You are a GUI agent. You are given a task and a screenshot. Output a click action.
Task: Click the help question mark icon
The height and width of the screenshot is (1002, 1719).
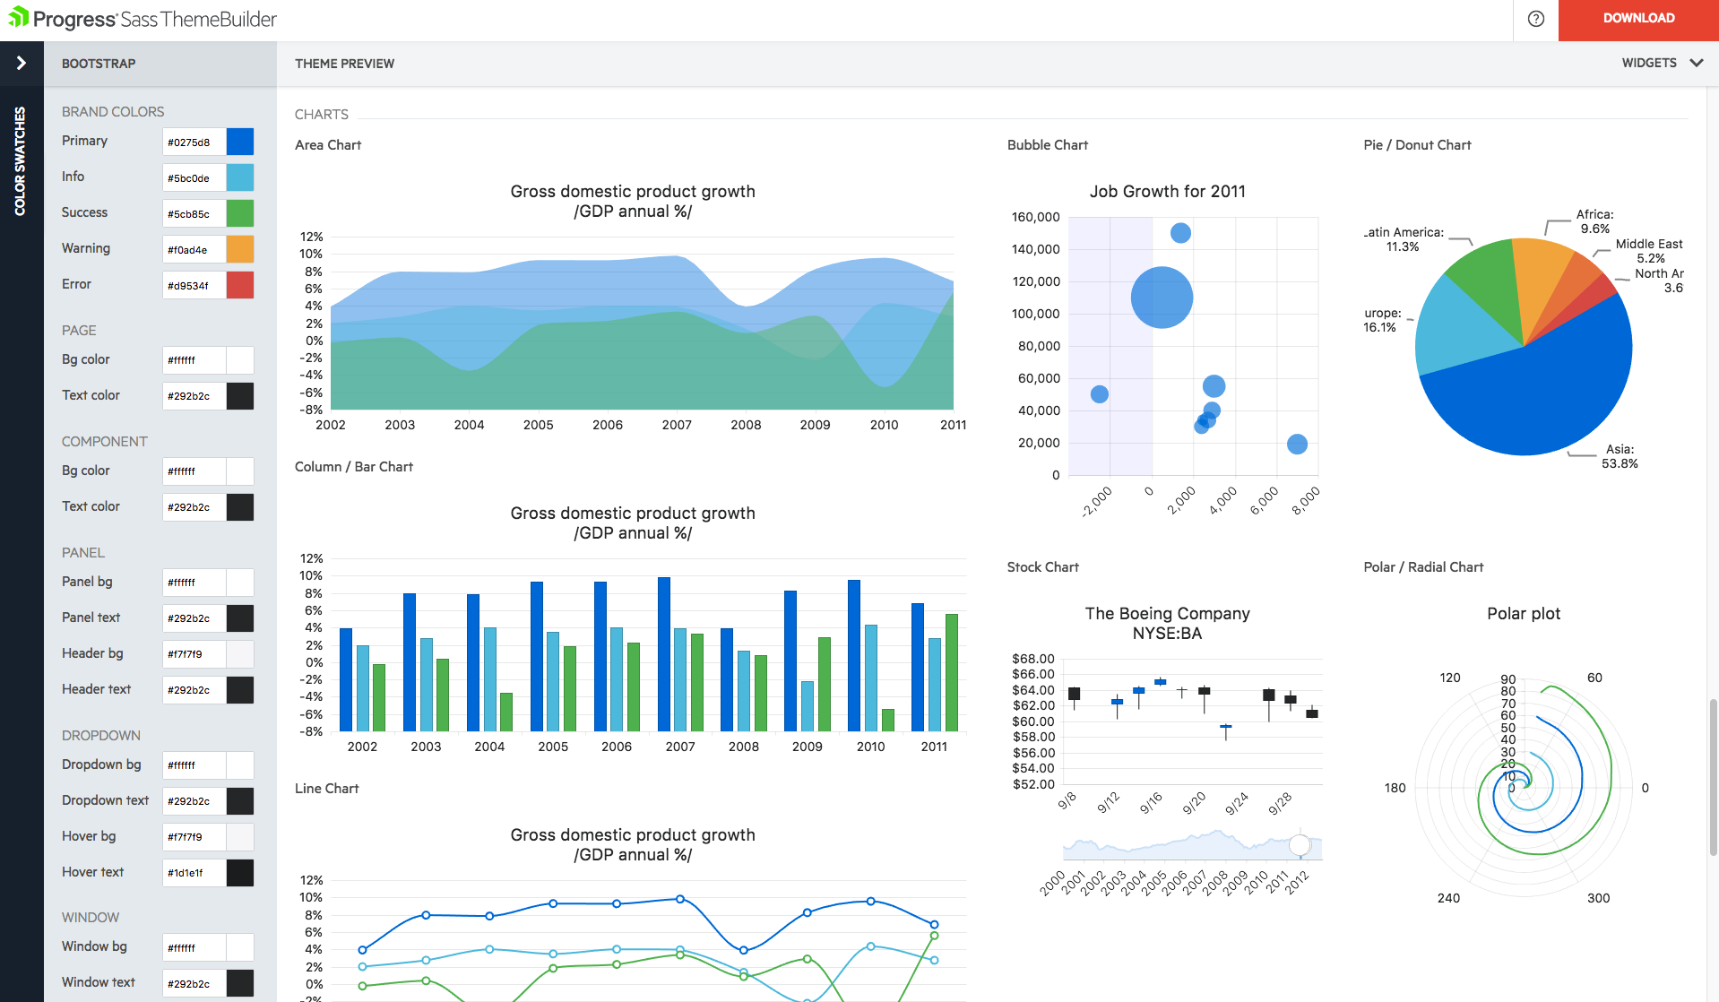pyautogui.click(x=1535, y=19)
